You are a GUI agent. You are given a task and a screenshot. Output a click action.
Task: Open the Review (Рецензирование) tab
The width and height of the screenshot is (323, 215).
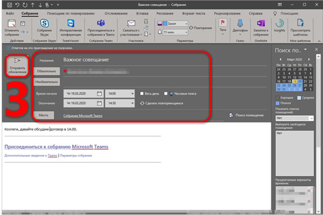pos(227,14)
